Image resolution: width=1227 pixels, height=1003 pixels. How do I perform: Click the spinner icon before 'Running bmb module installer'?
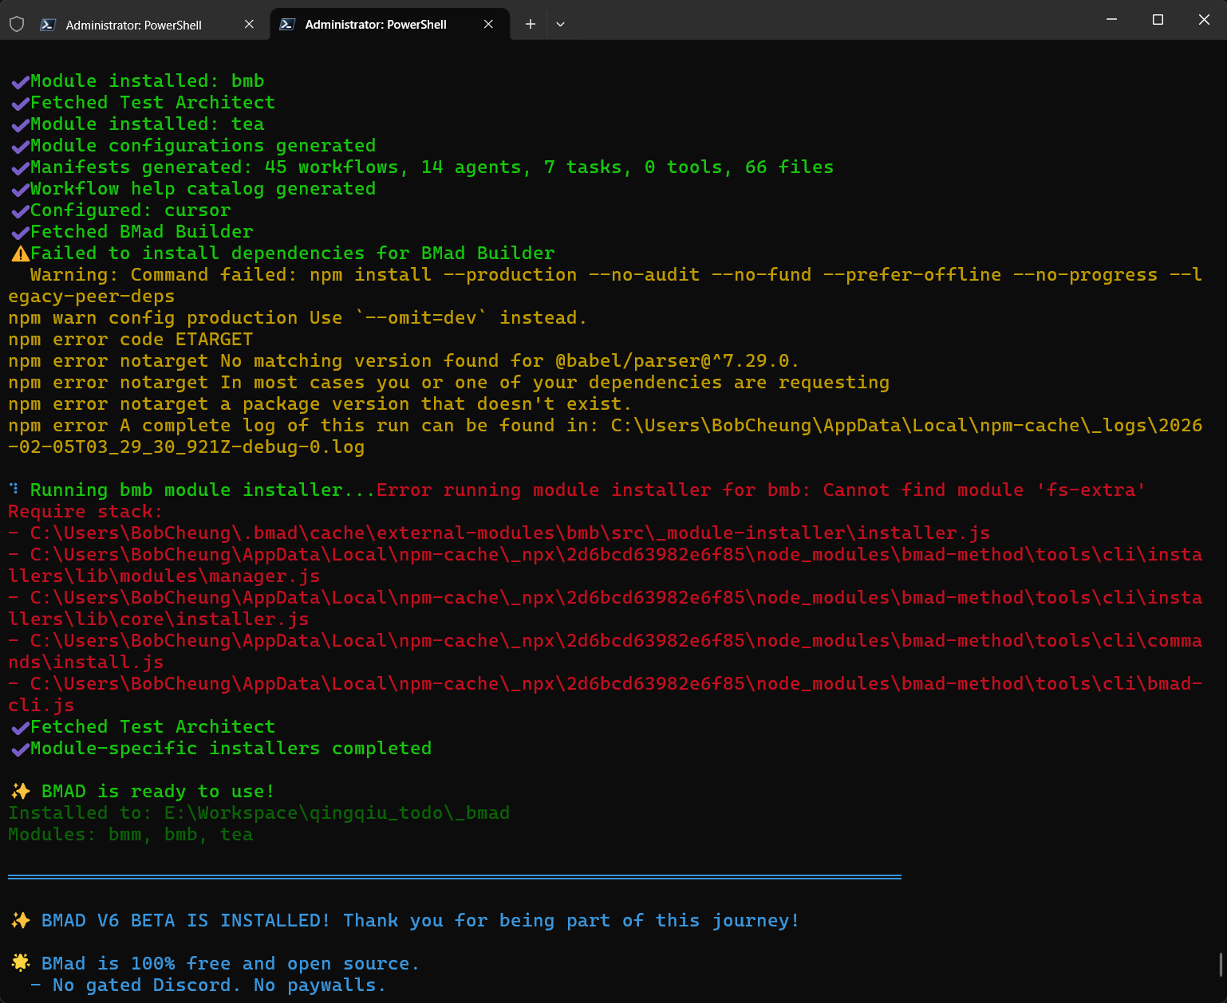click(14, 489)
